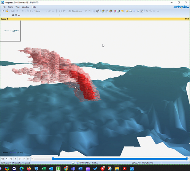Click the Undo arrow icon
190x171 pixels.
pos(17,11)
